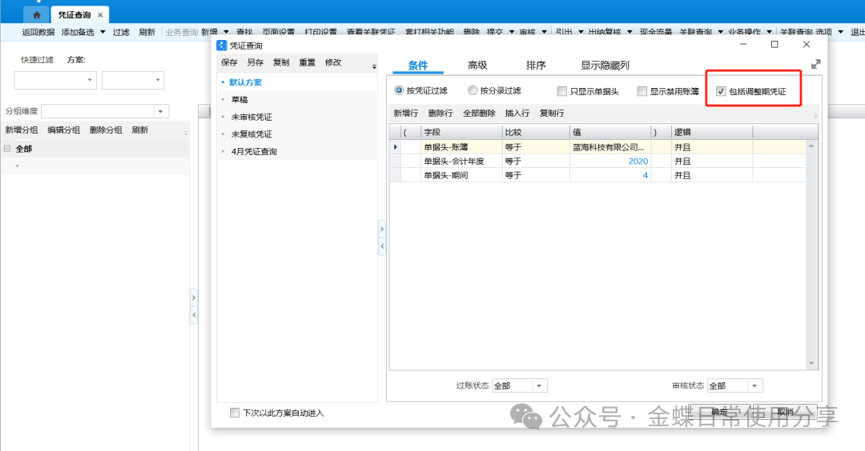Screen dimensions: 865x451
Task: Open the 过账状态 dropdown
Action: coord(540,385)
